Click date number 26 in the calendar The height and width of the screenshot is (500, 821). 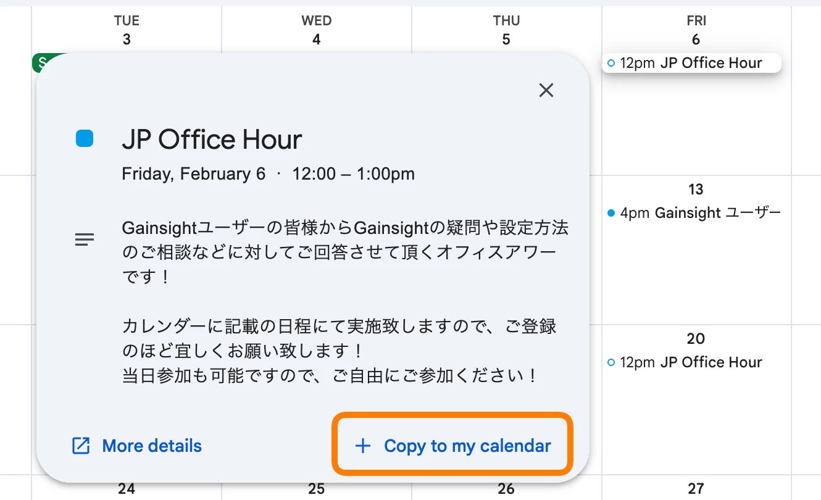coord(506,489)
